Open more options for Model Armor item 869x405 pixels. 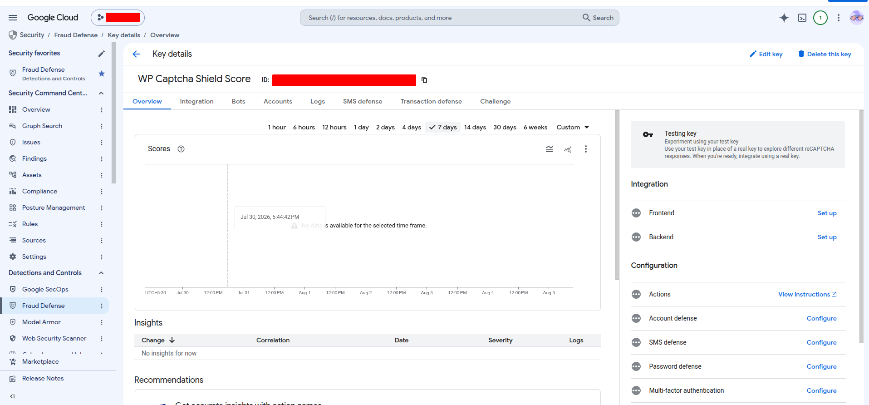(x=102, y=322)
